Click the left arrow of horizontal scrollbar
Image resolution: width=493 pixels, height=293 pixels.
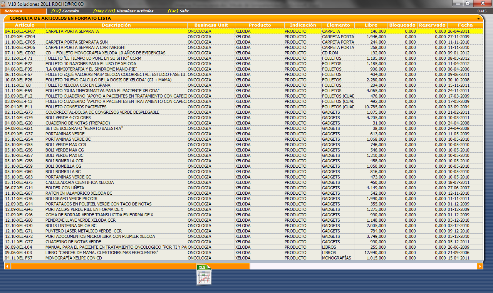click(7, 266)
